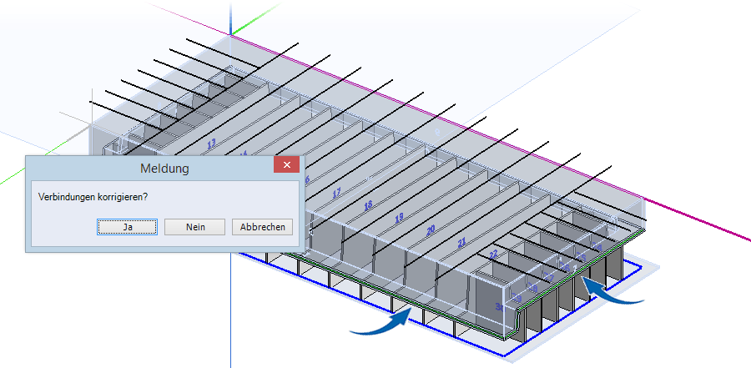Click the profile numbered 20
This screenshot has height=368, width=751.
431,229
